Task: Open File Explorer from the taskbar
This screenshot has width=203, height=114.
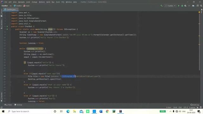Action: (x=75, y=111)
